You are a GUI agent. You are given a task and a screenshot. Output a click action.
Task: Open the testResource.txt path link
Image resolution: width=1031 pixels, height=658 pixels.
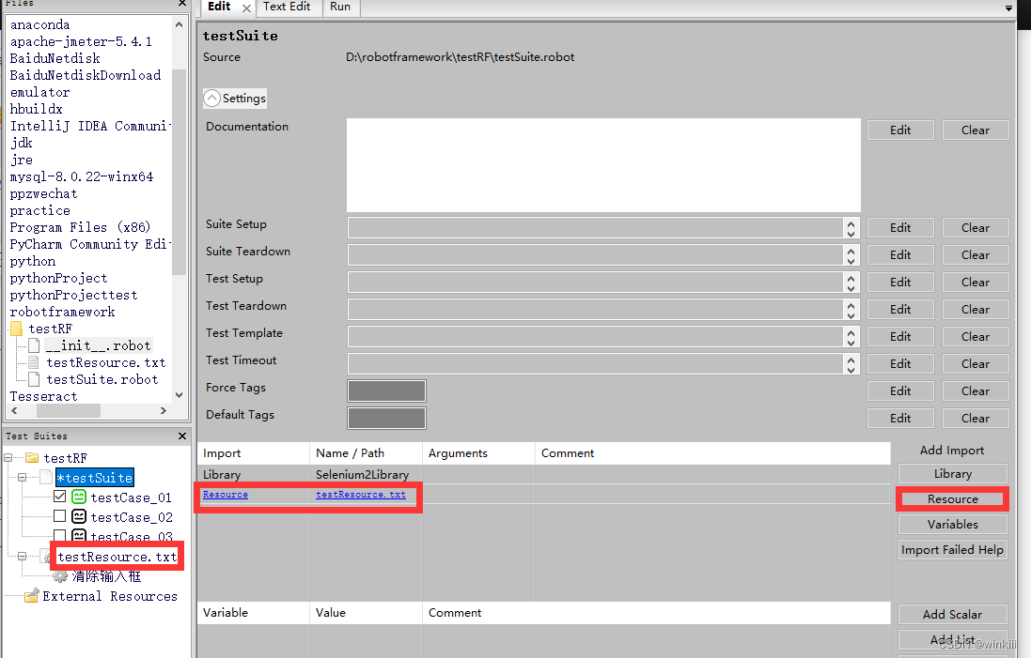click(x=361, y=495)
